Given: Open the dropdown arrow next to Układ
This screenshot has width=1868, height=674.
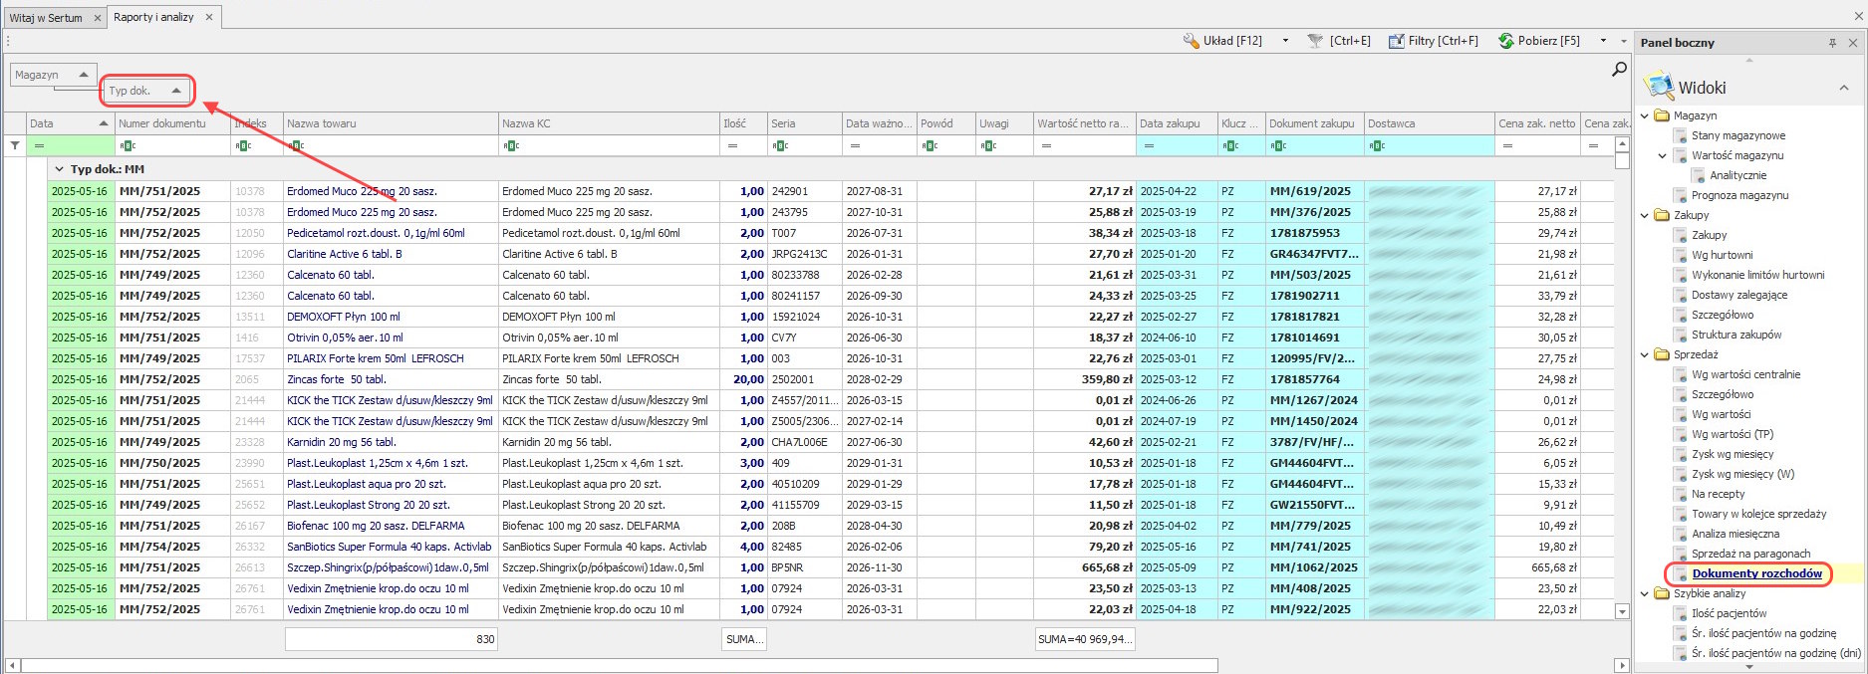Looking at the screenshot, I should 1285,41.
